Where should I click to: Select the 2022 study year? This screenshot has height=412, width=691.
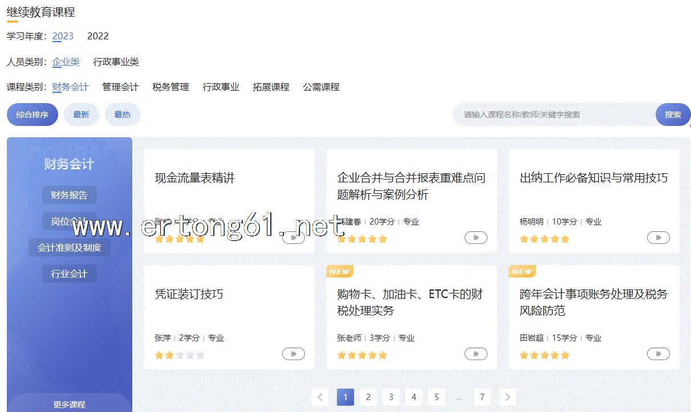point(97,36)
